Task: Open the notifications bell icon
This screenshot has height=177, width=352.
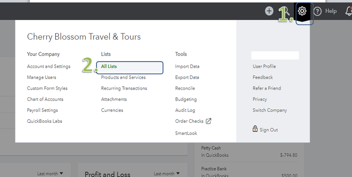Action: [349, 11]
